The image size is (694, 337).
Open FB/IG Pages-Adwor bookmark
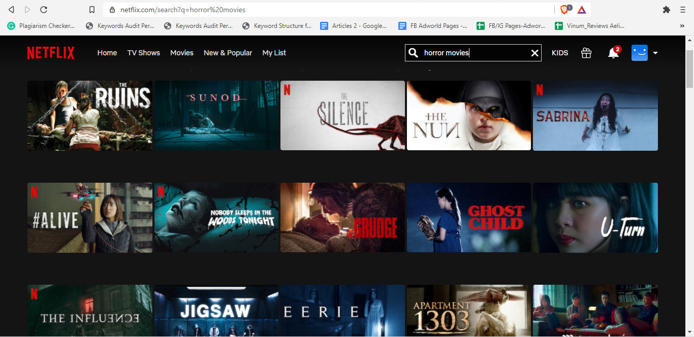pyautogui.click(x=511, y=25)
